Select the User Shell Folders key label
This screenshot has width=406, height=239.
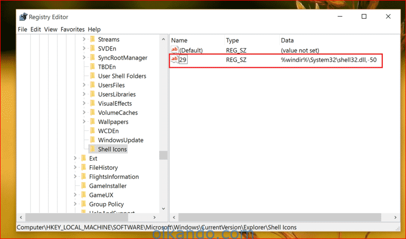[122, 76]
